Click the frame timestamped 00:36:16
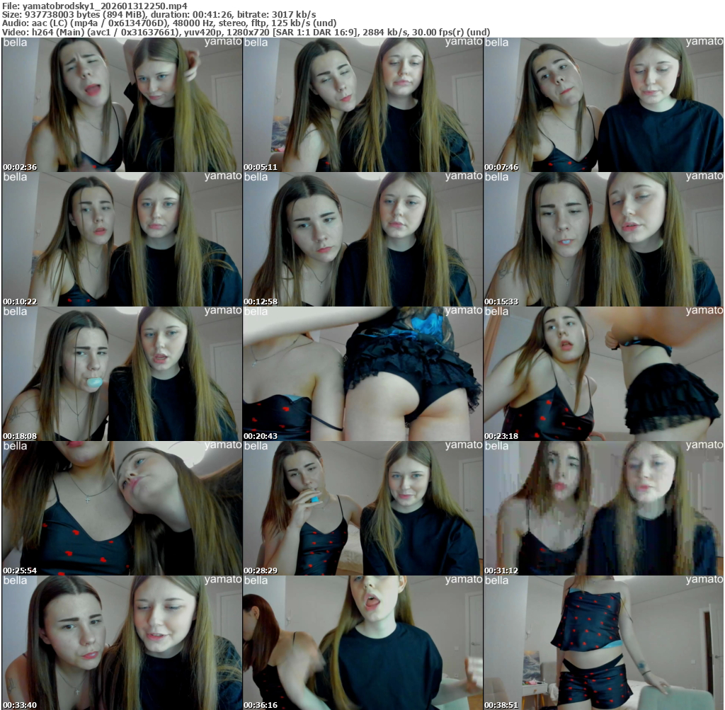This screenshot has height=710, width=725. 363,643
